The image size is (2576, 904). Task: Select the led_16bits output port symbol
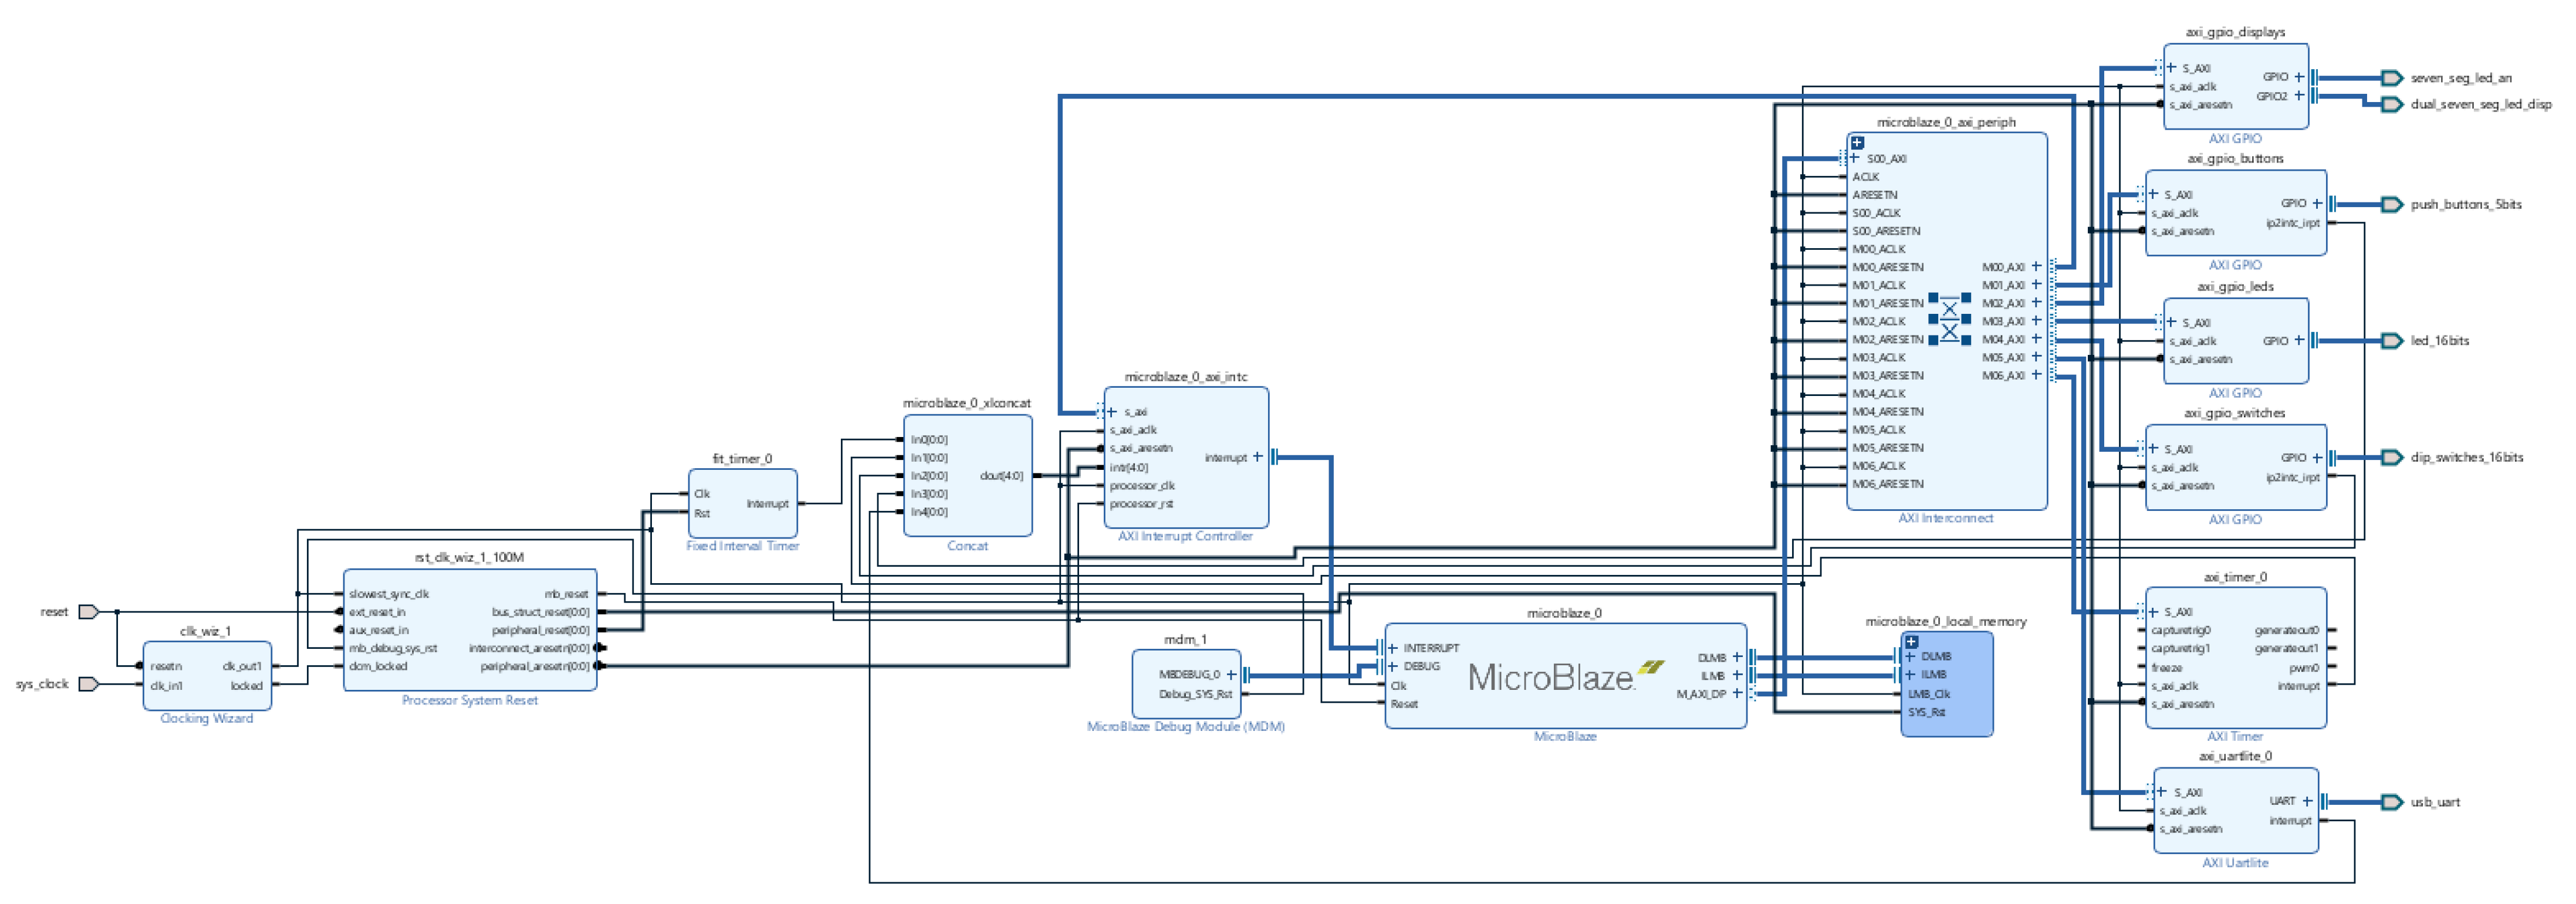tap(2391, 341)
